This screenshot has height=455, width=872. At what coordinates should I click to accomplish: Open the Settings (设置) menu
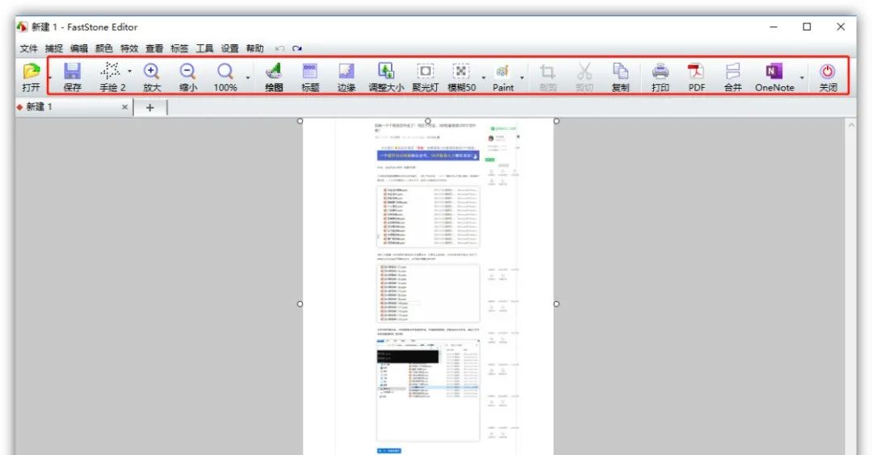tap(229, 49)
